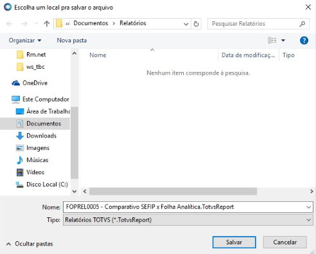Click the Disco Local drive icon
Image resolution: width=316 pixels, height=254 pixels.
click(20, 185)
